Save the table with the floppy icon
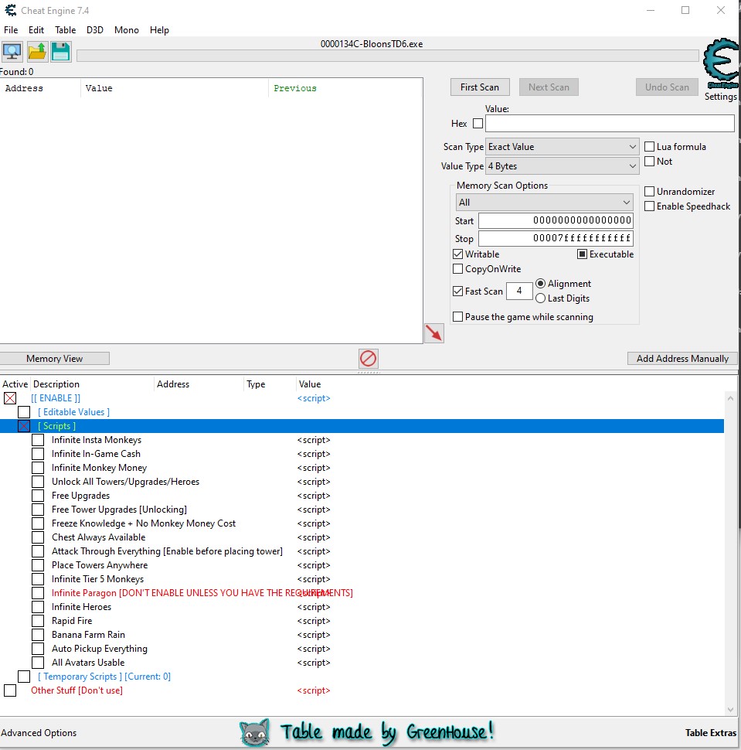This screenshot has width=741, height=750. click(61, 52)
